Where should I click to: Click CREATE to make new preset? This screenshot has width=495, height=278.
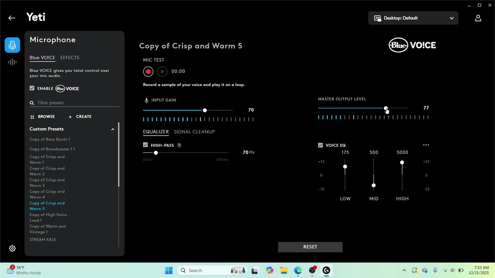click(80, 117)
